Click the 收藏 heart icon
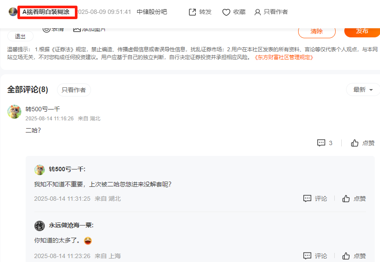Image resolution: width=380 pixels, height=262 pixels. tap(226, 12)
